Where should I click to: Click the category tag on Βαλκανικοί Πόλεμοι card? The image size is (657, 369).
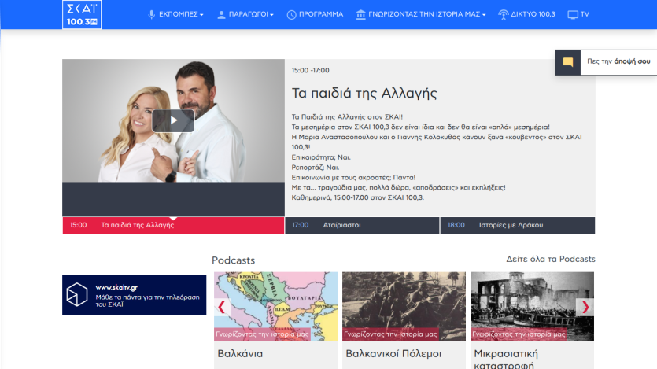tap(390, 334)
